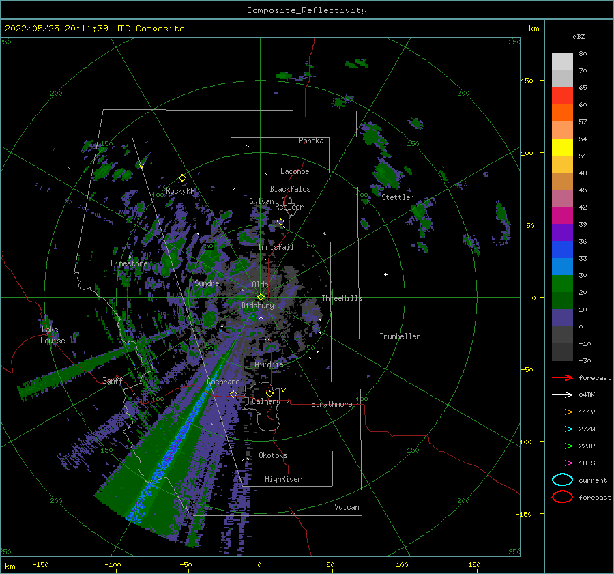
Task: Click the magenta 18TS arrow in legend
Action: [x=562, y=463]
